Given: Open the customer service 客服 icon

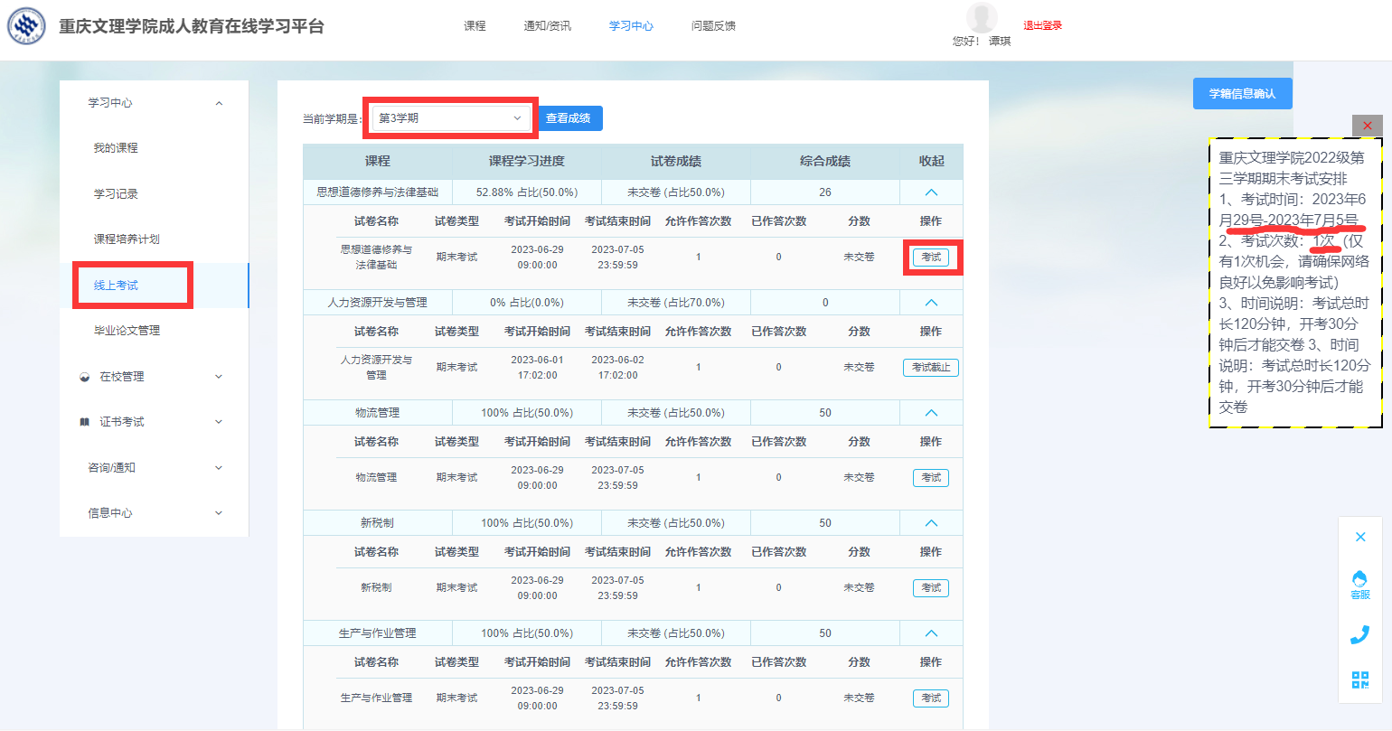Looking at the screenshot, I should (x=1360, y=585).
